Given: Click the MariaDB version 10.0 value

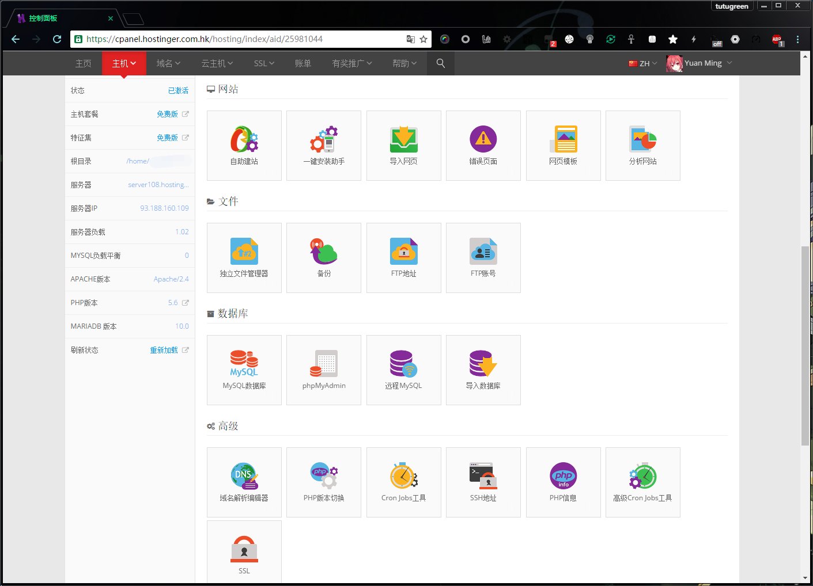Looking at the screenshot, I should click(182, 326).
